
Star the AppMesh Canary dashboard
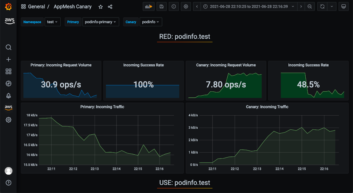(101, 7)
